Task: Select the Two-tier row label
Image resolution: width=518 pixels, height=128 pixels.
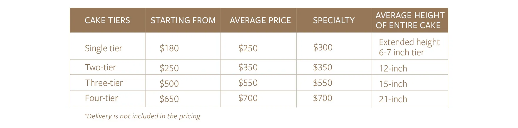Action: click(101, 67)
